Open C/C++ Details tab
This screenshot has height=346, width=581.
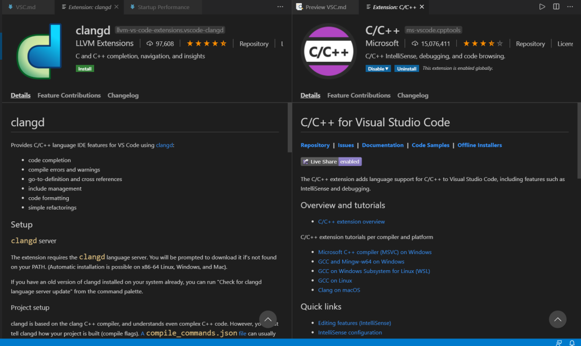[x=310, y=96]
